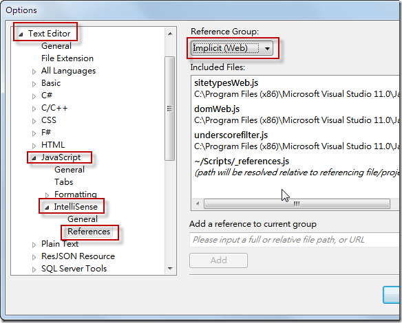The image size is (402, 323).
Task: Open the Reference Group dropdown
Action: click(x=232, y=48)
